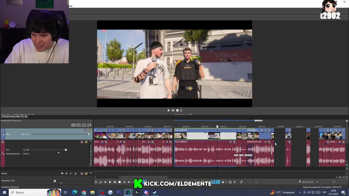Adjust video track Nivel slider handle
This screenshot has width=349, height=196.
(x=89, y=134)
